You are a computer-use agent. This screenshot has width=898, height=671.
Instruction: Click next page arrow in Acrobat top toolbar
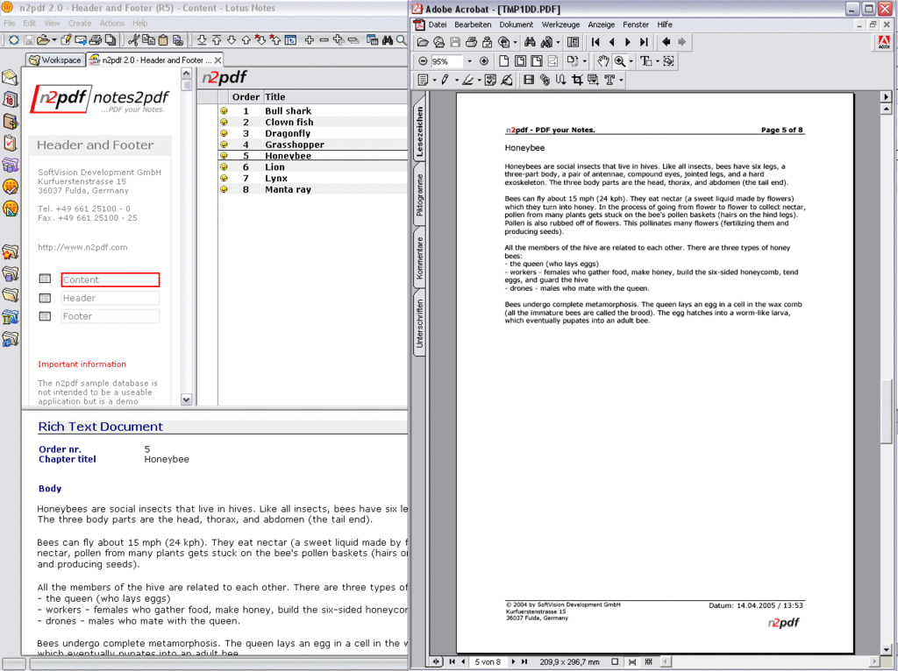pos(628,42)
